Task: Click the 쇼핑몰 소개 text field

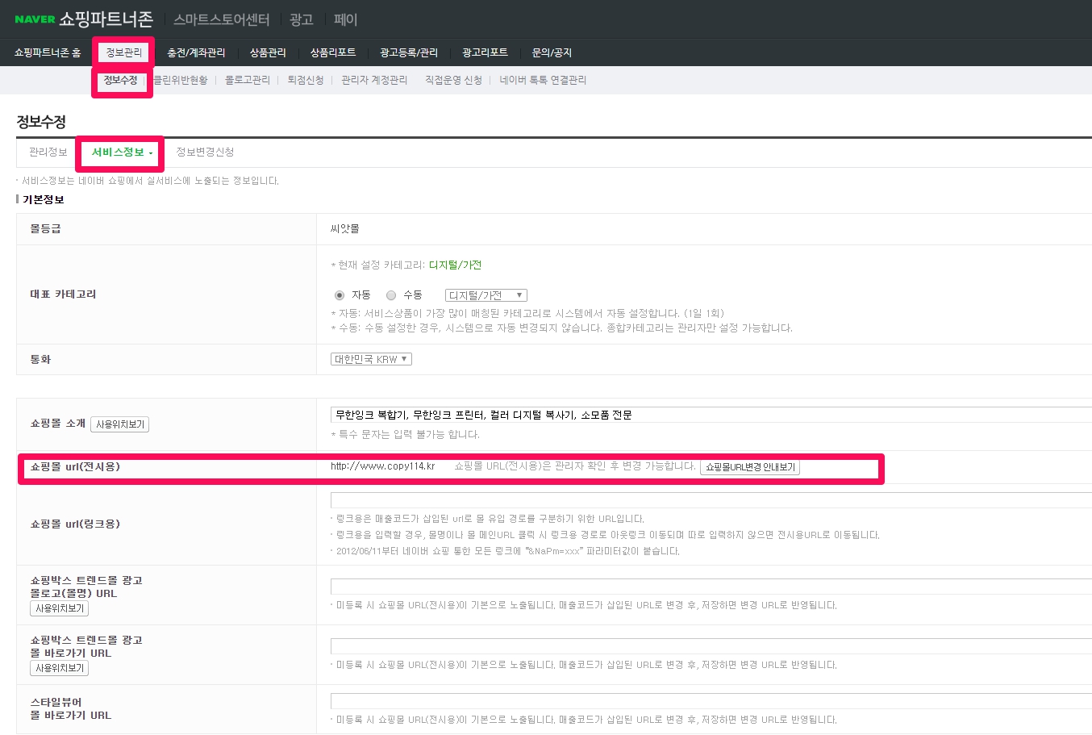Action: pyautogui.click(x=710, y=415)
